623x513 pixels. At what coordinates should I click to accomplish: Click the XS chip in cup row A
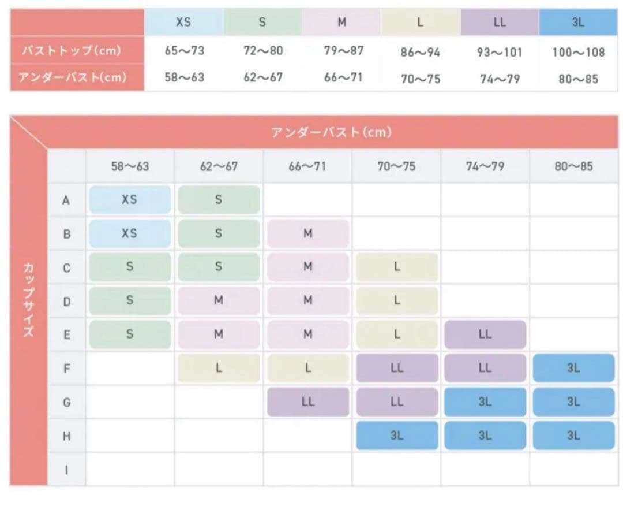tap(130, 200)
